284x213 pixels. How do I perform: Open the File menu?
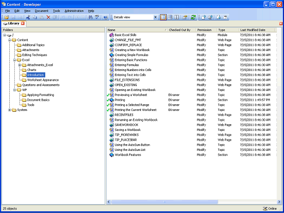[8, 11]
